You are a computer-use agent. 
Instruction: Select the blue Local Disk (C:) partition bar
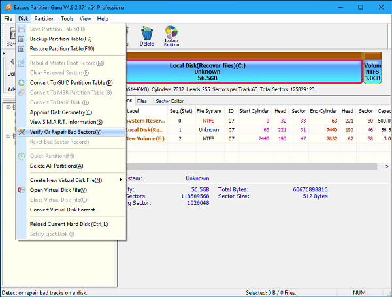[x=243, y=70]
